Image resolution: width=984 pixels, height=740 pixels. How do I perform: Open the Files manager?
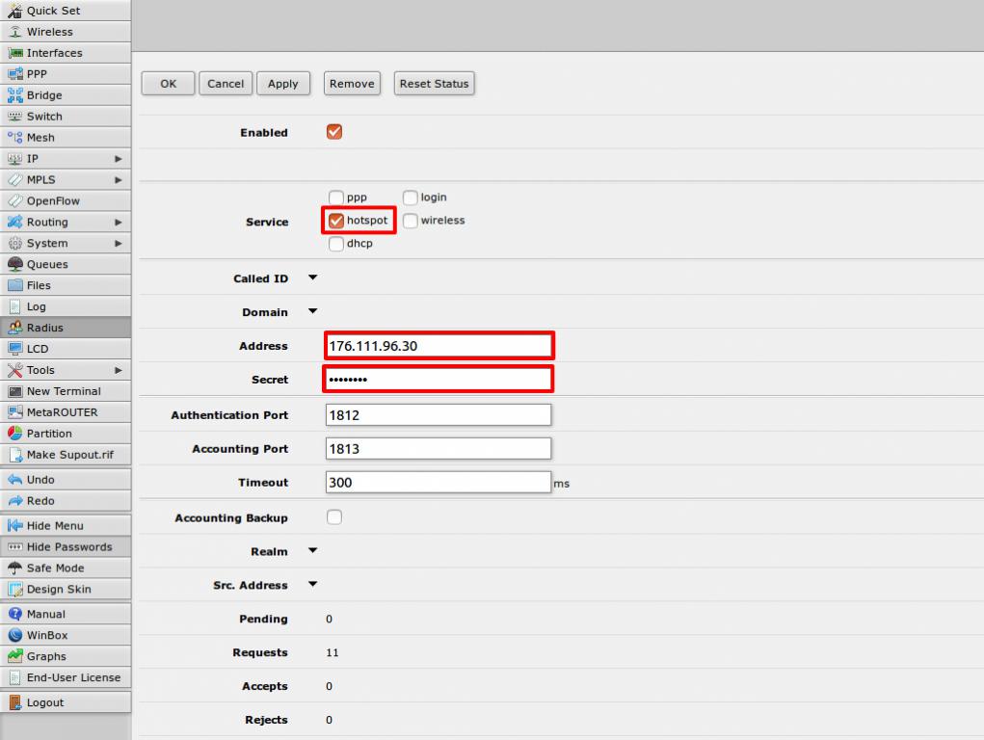[39, 285]
